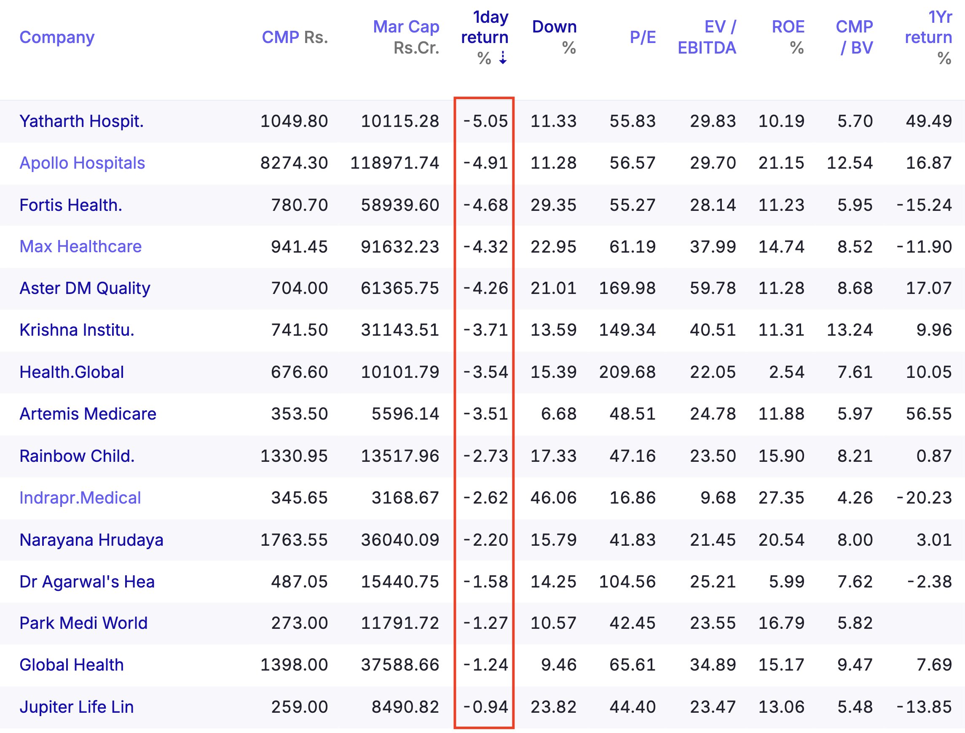Open Yatharth Hospit. company page
Image resolution: width=965 pixels, height=733 pixels.
pyautogui.click(x=82, y=121)
